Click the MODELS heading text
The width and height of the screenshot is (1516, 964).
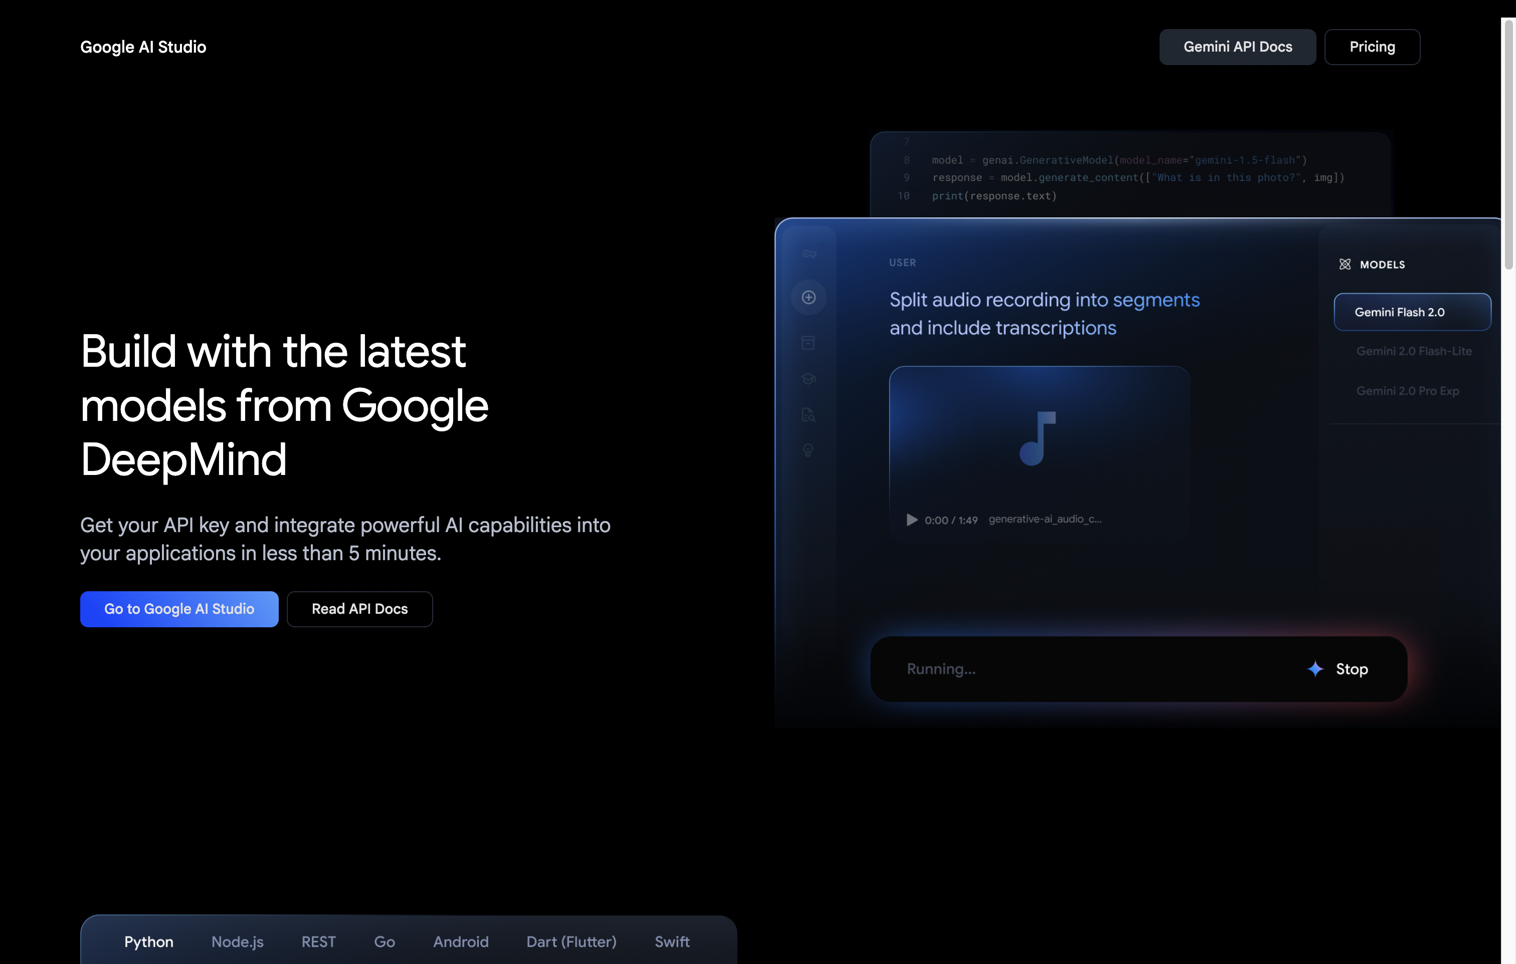(x=1382, y=264)
